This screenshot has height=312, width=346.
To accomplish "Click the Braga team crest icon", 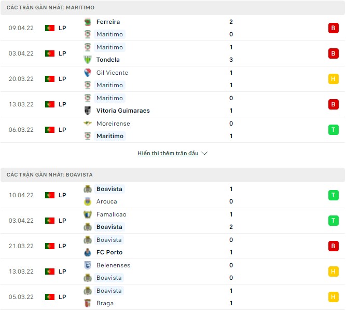I will tap(87, 303).
